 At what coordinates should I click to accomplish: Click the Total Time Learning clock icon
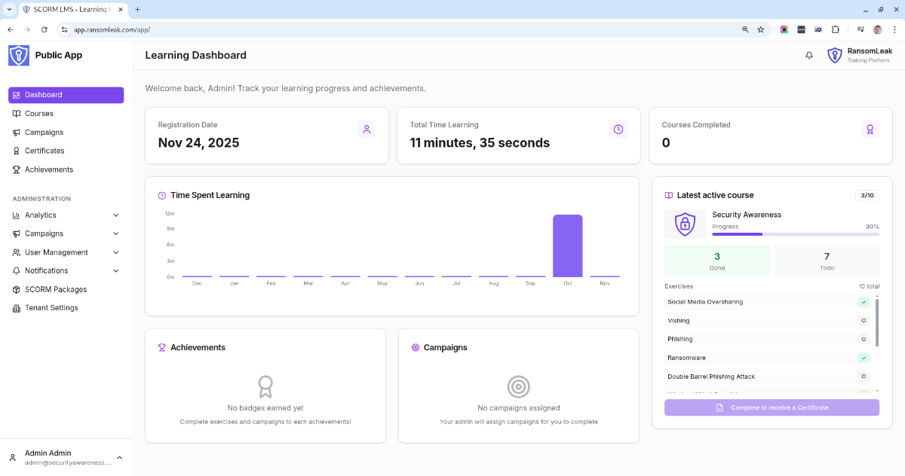coord(618,130)
